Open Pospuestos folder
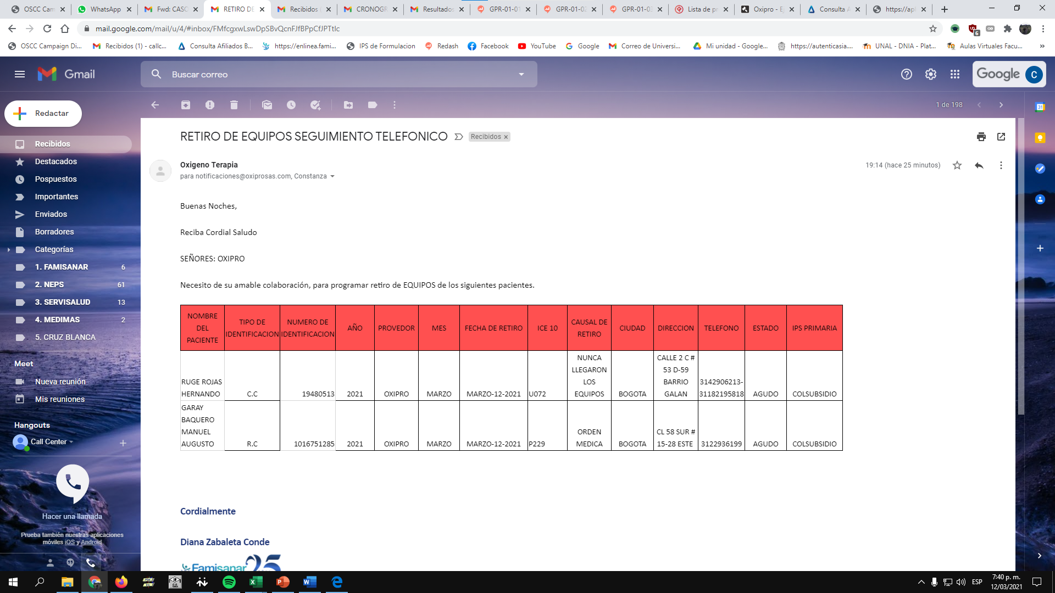Viewport: 1055px width, 593px height. [66, 179]
